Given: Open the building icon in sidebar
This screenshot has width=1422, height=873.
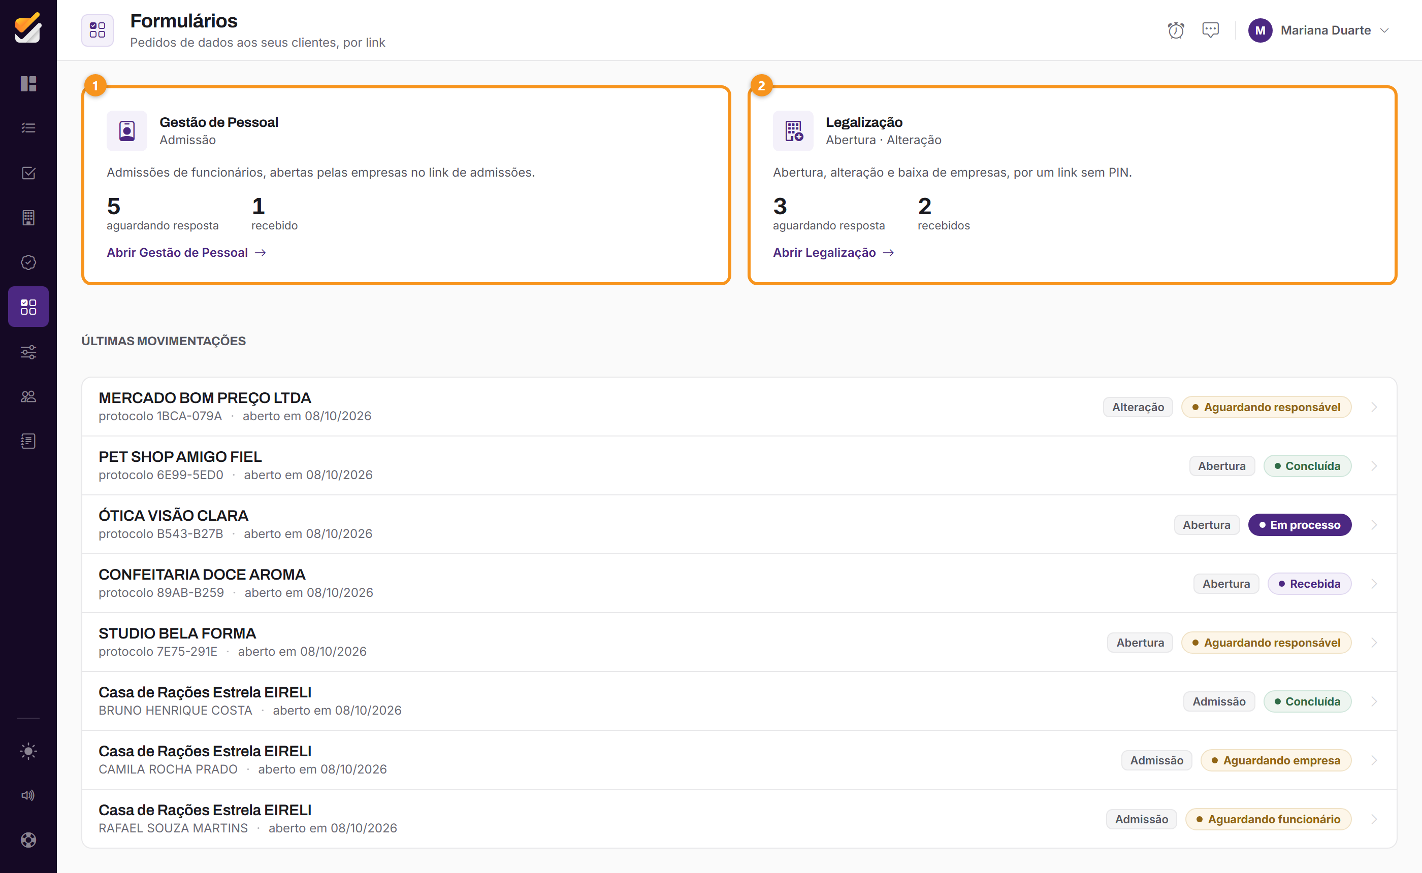Looking at the screenshot, I should point(28,218).
